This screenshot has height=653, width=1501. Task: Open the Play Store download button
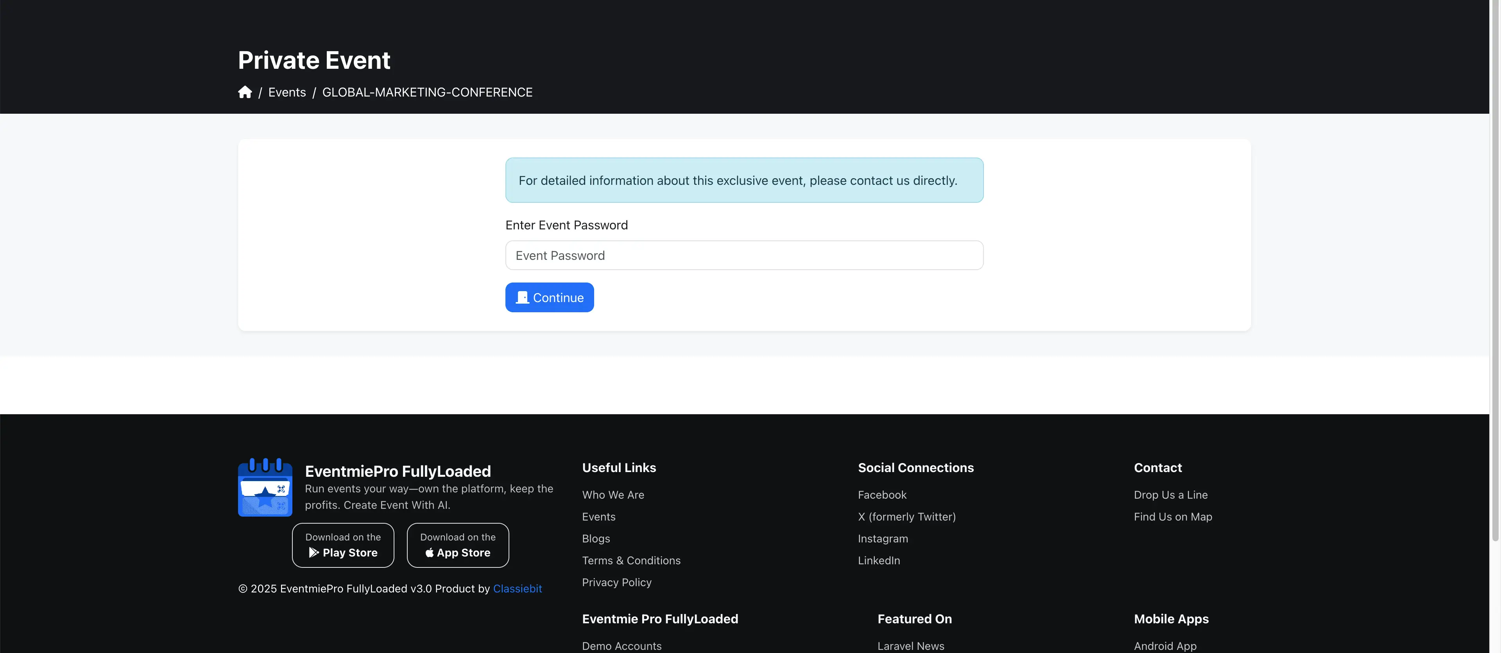pyautogui.click(x=343, y=545)
